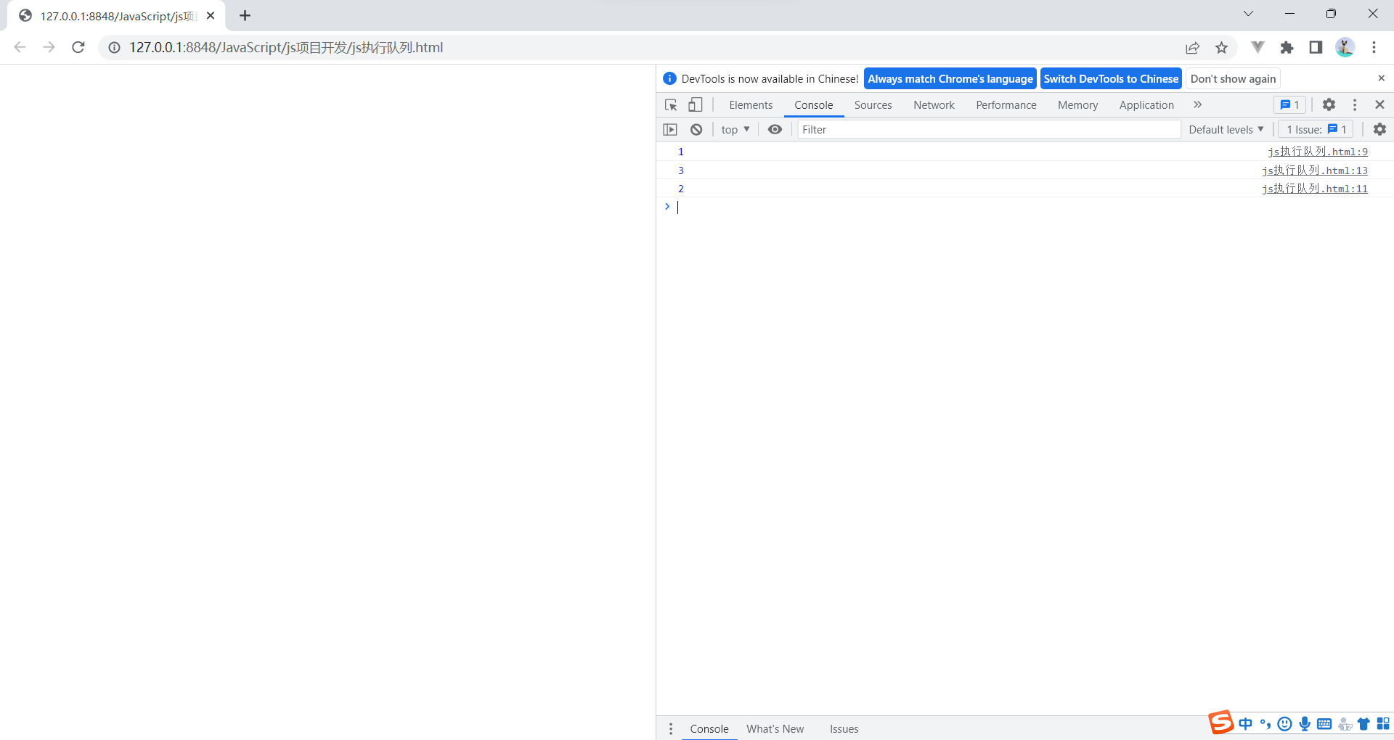Viewport: 1394px width, 740px height.
Task: Open the What's New tab
Action: [775, 728]
